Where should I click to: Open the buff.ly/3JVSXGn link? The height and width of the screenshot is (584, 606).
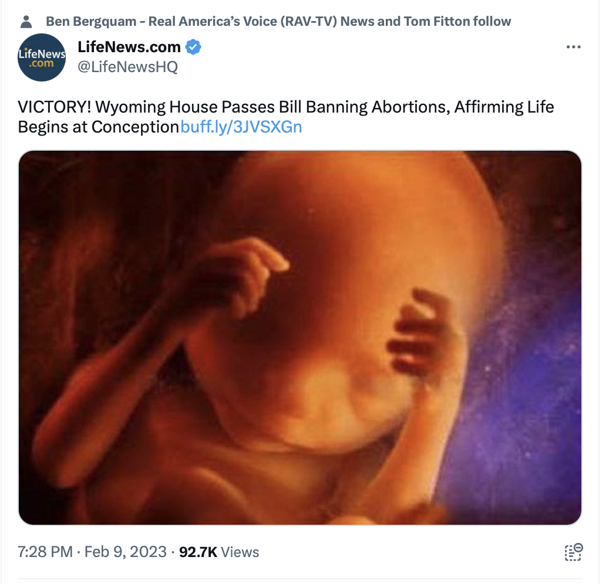pos(241,127)
